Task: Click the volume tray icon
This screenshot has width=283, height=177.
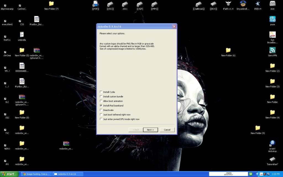Action: coord(264,174)
